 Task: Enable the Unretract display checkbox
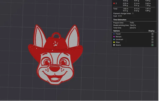pyautogui.click(x=153, y=39)
